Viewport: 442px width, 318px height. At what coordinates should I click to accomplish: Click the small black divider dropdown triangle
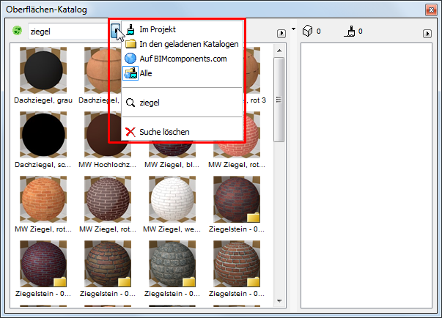pos(293,29)
